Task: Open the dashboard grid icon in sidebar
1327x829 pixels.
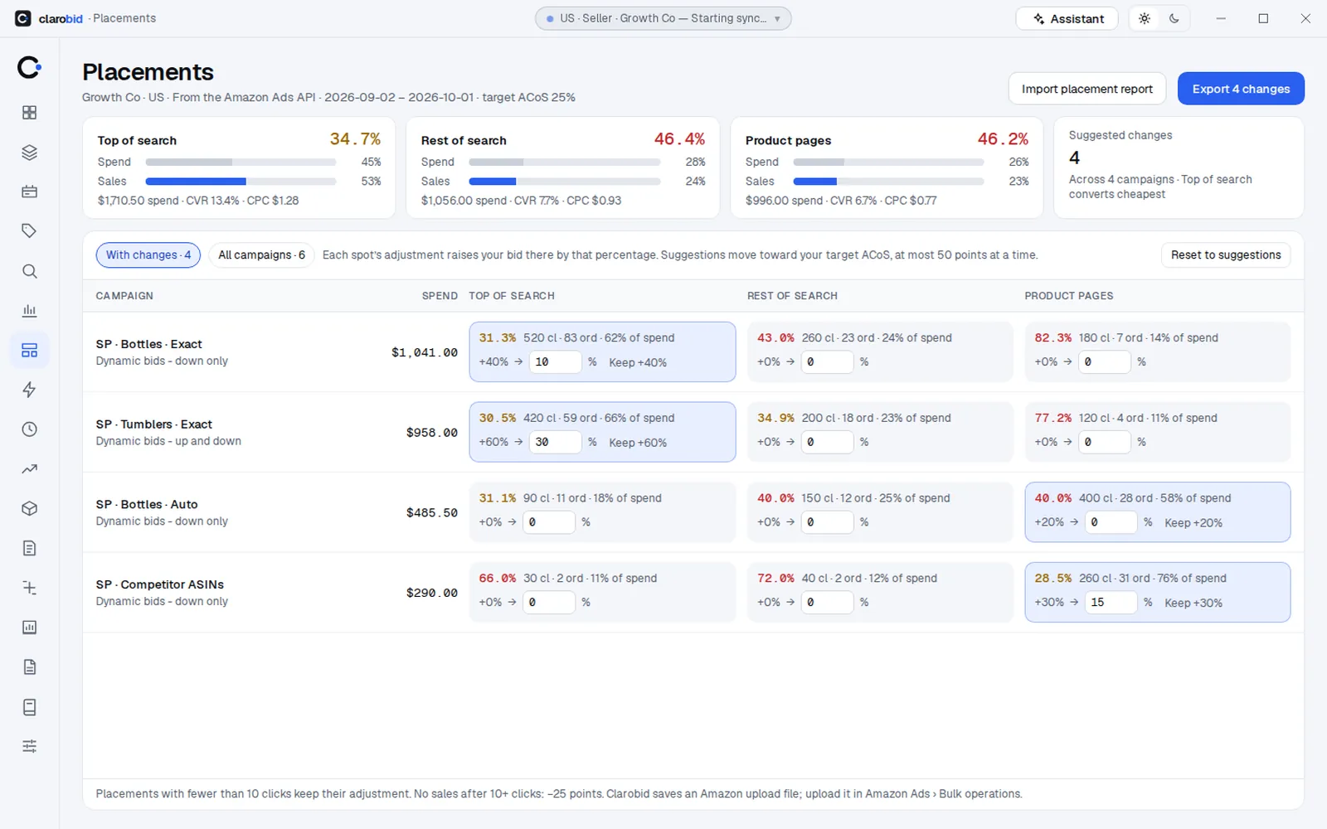Action: [x=29, y=113]
